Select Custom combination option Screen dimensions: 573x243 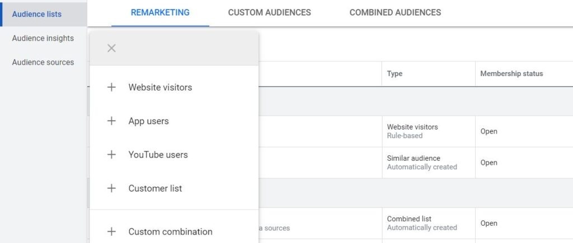pyautogui.click(x=170, y=231)
